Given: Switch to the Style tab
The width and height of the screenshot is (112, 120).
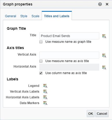Looking at the screenshot, I should coord(24,16).
